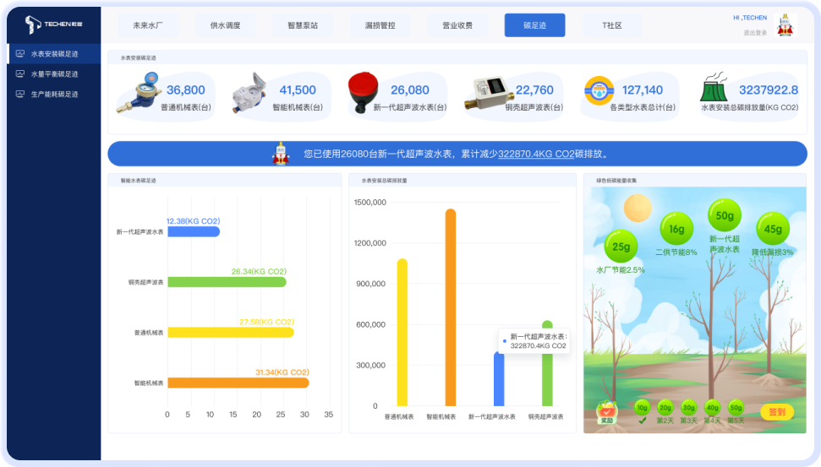Click the orange 智能机械表 bar in chart
The height and width of the screenshot is (467, 821).
450,308
